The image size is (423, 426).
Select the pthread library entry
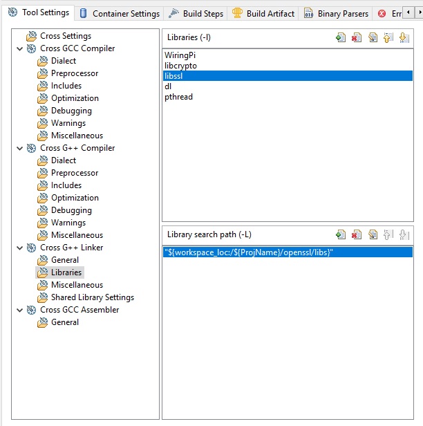[288, 97]
